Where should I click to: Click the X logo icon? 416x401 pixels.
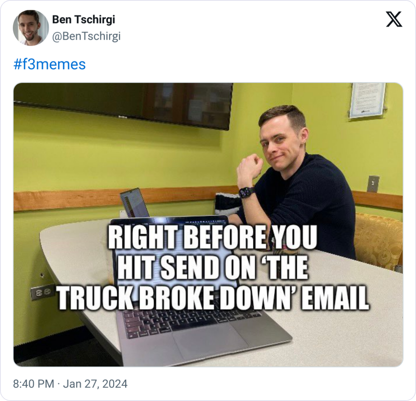[x=394, y=19]
